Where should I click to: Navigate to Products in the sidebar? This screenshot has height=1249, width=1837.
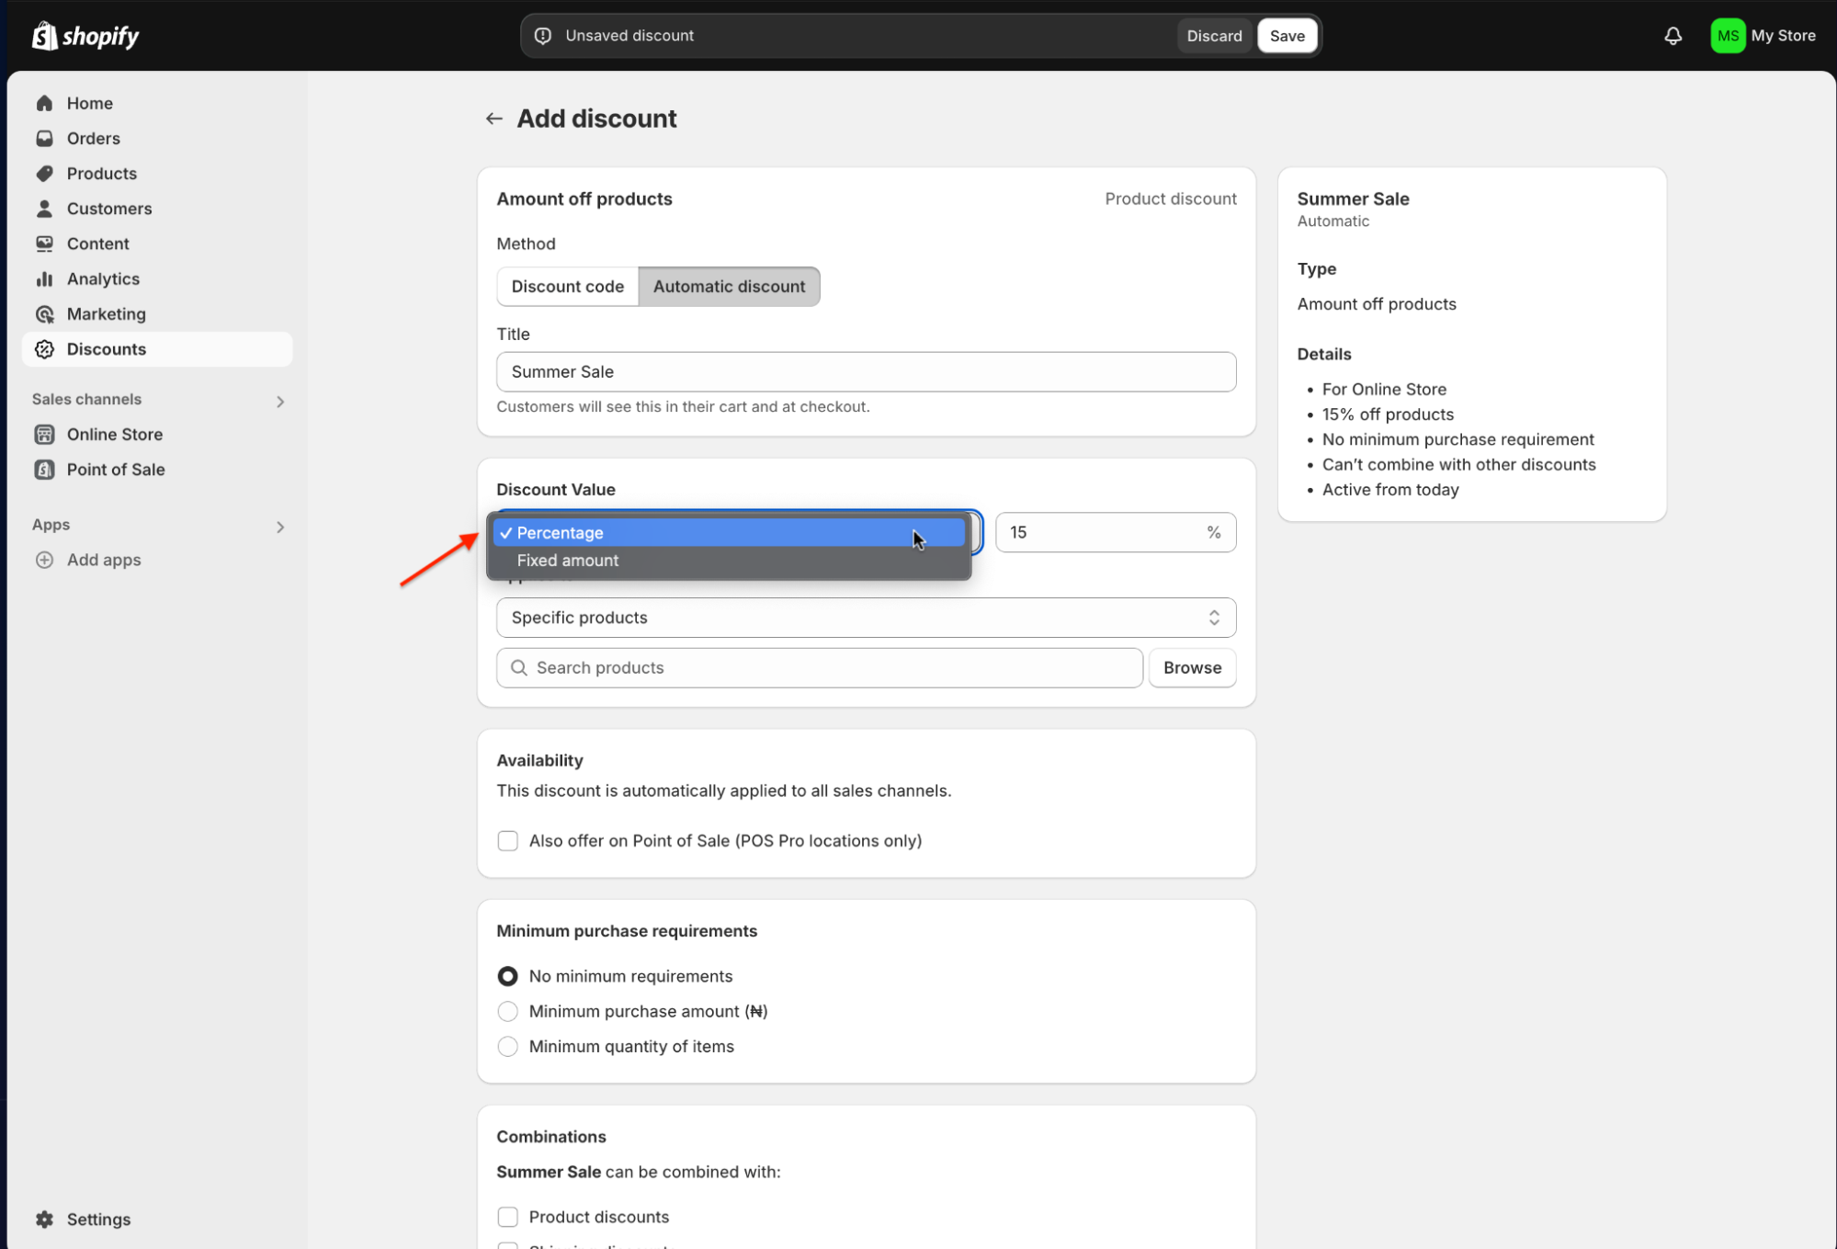point(101,173)
